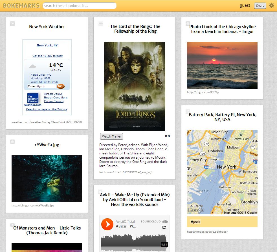Click the #park tag on the Battery Park card
Image resolution: width=277 pixels, height=252 pixels.
click(195, 222)
